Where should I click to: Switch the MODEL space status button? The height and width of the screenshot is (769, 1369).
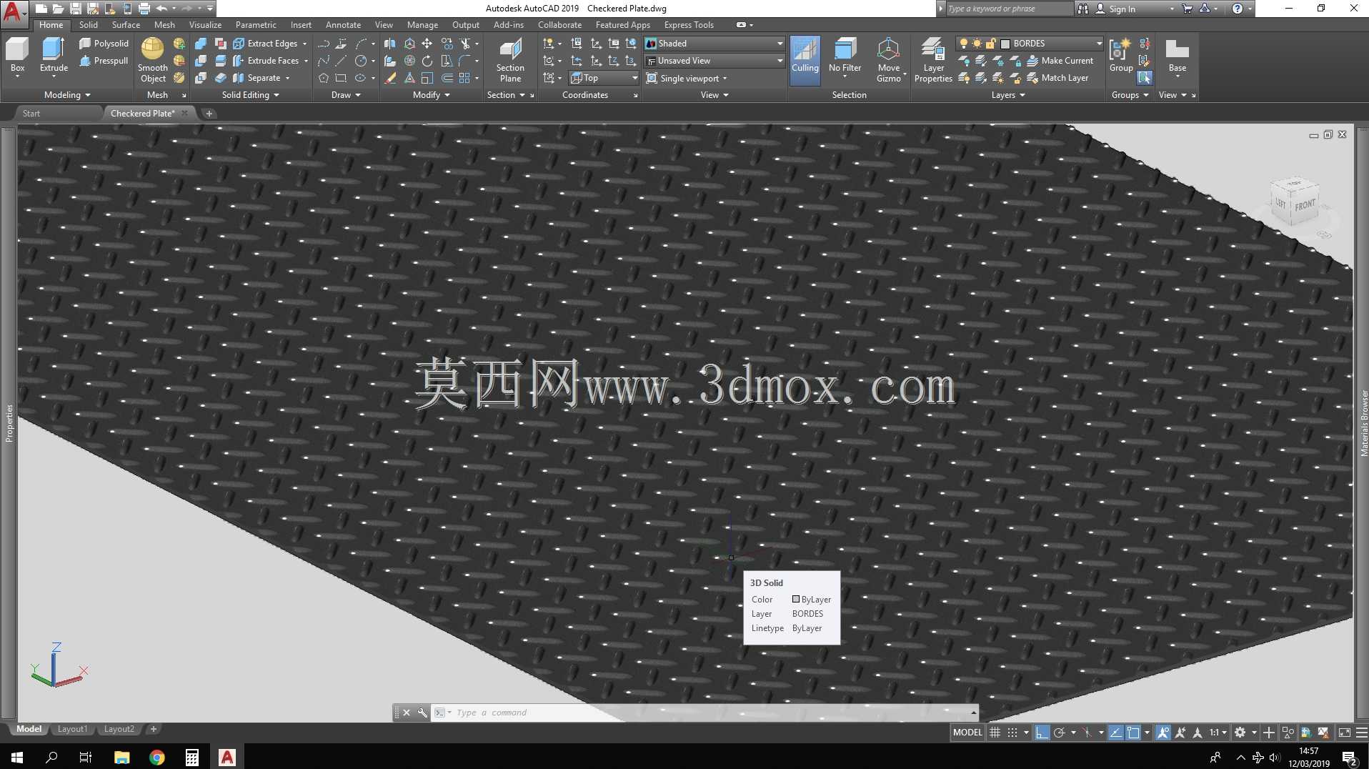click(x=967, y=733)
